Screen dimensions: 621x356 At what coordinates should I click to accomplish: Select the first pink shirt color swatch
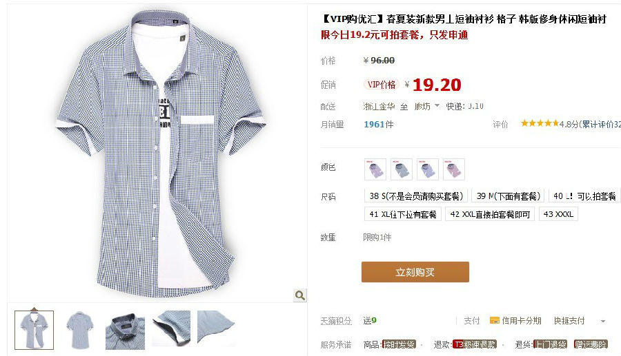pyautogui.click(x=375, y=169)
